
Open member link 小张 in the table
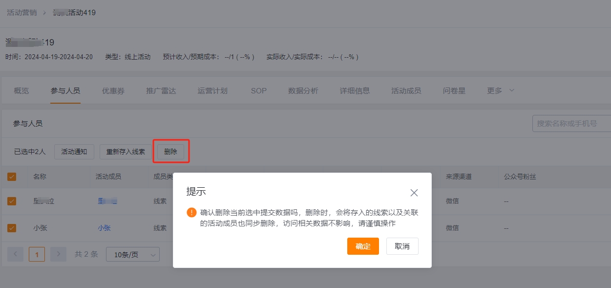pyautogui.click(x=104, y=228)
